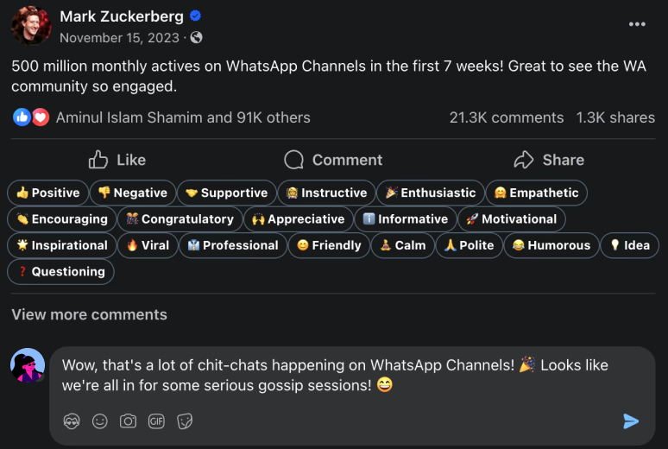Click inside the comment text field
The height and width of the screenshot is (449, 668).
tap(345, 376)
